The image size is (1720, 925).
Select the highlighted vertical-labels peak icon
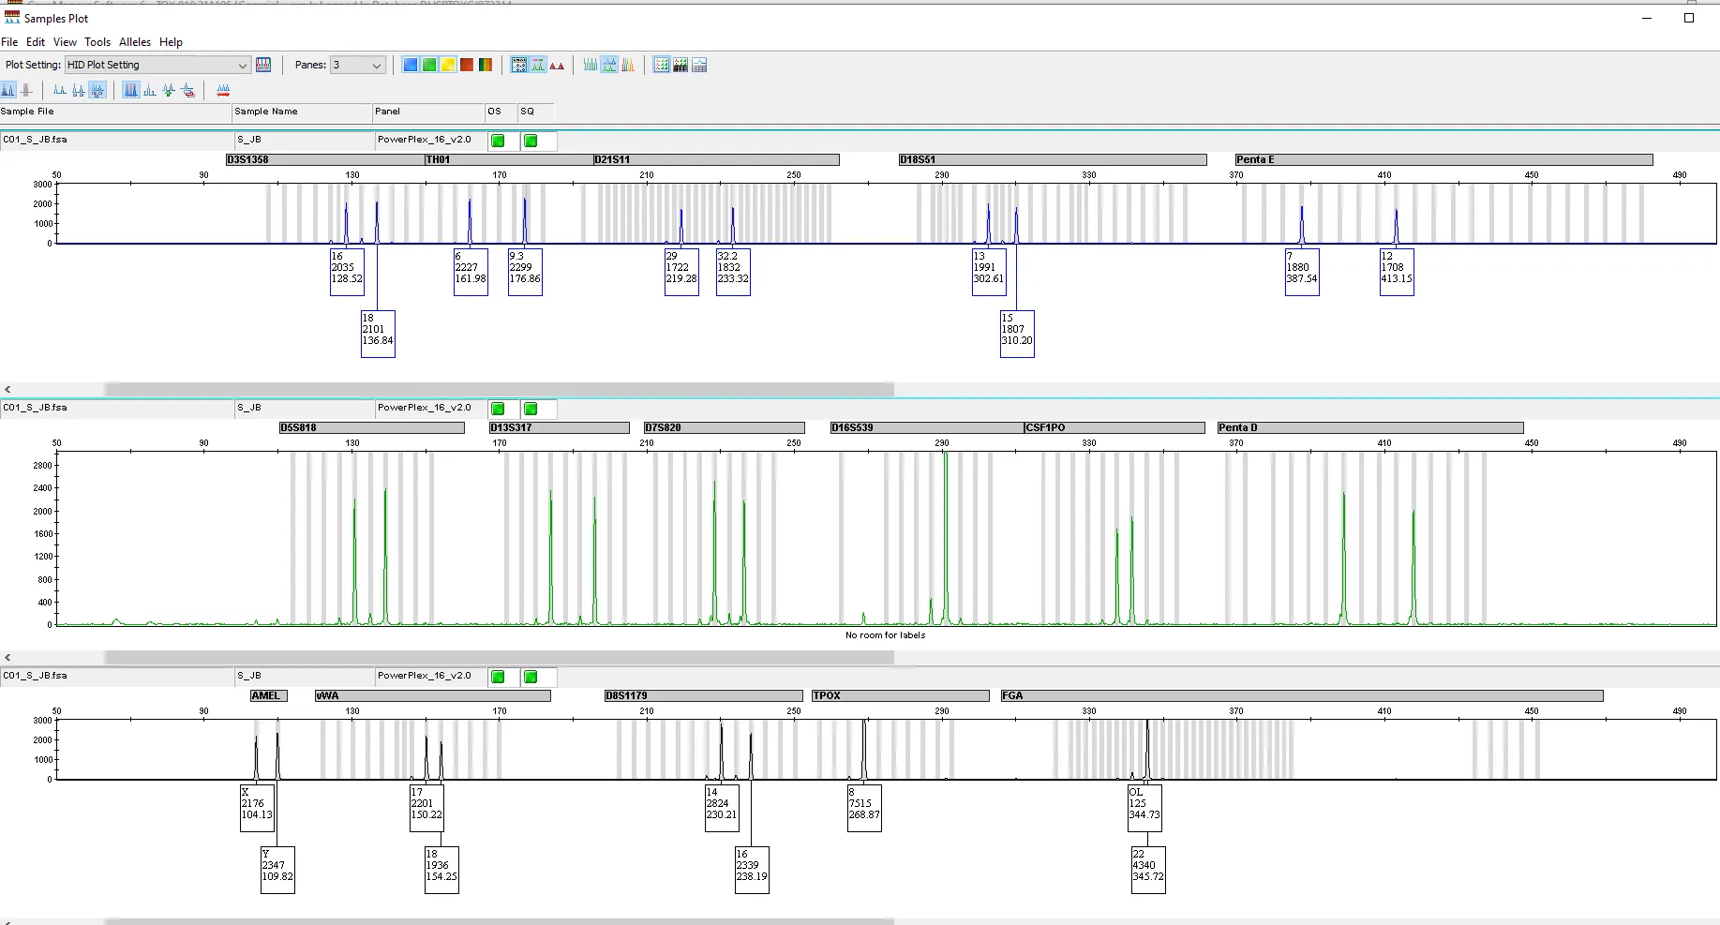click(97, 90)
